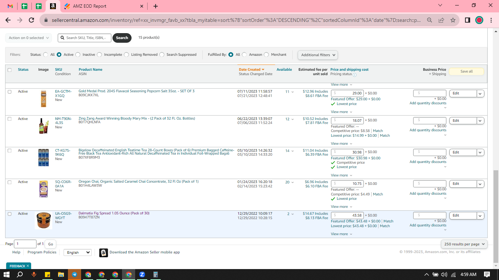The height and width of the screenshot is (280, 499).
Task: Click the volume icon in system tray
Action: (x=444, y=275)
